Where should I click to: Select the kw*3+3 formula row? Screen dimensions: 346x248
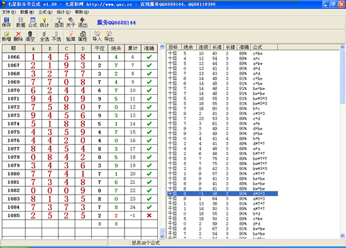pyautogui.click(x=223, y=168)
